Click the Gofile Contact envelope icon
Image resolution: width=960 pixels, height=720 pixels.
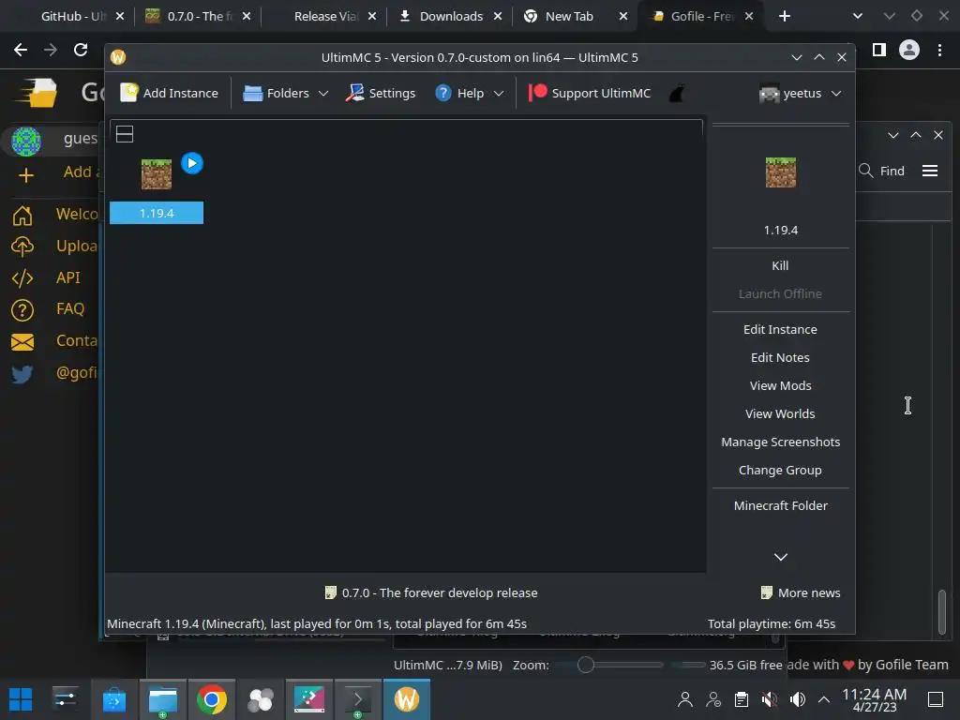point(22,341)
